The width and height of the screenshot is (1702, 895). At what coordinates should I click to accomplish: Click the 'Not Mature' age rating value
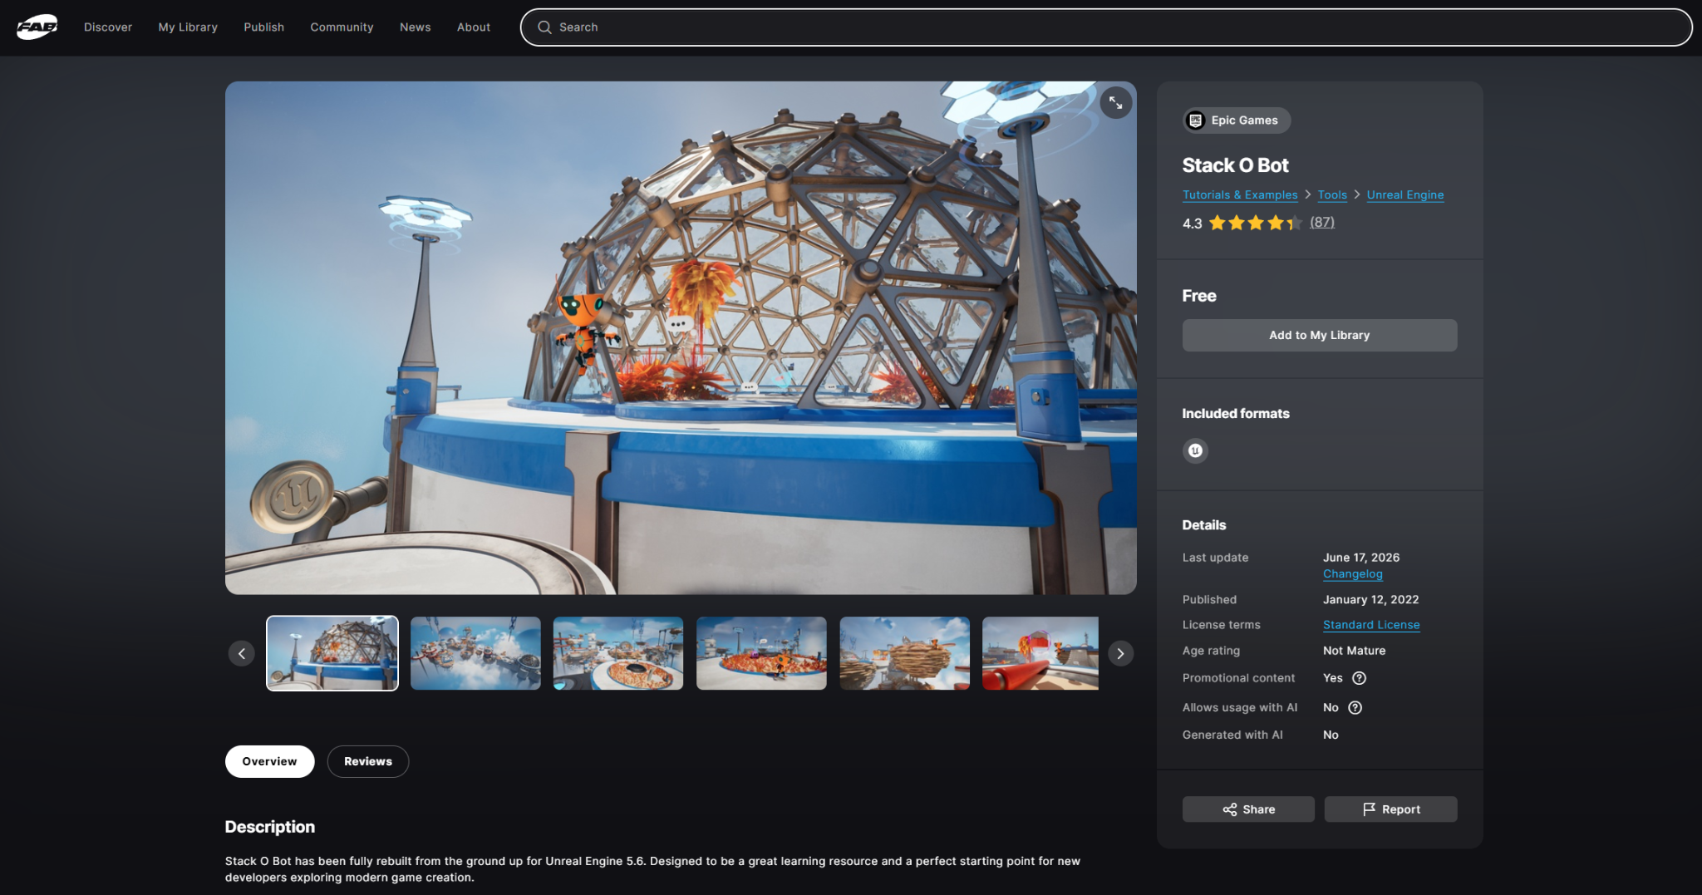(x=1354, y=651)
